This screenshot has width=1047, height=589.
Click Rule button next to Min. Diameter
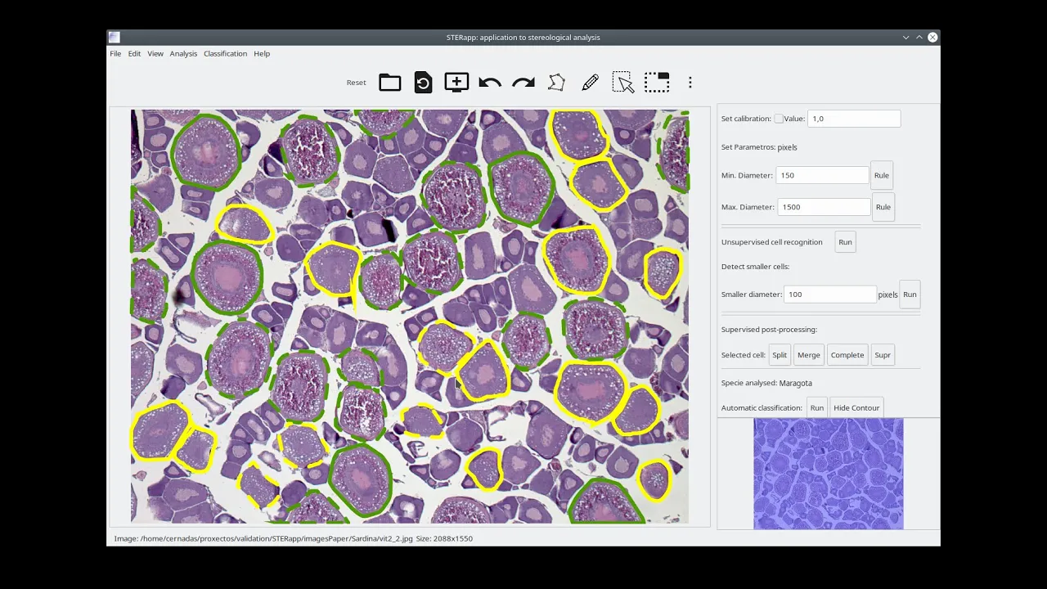click(x=881, y=175)
